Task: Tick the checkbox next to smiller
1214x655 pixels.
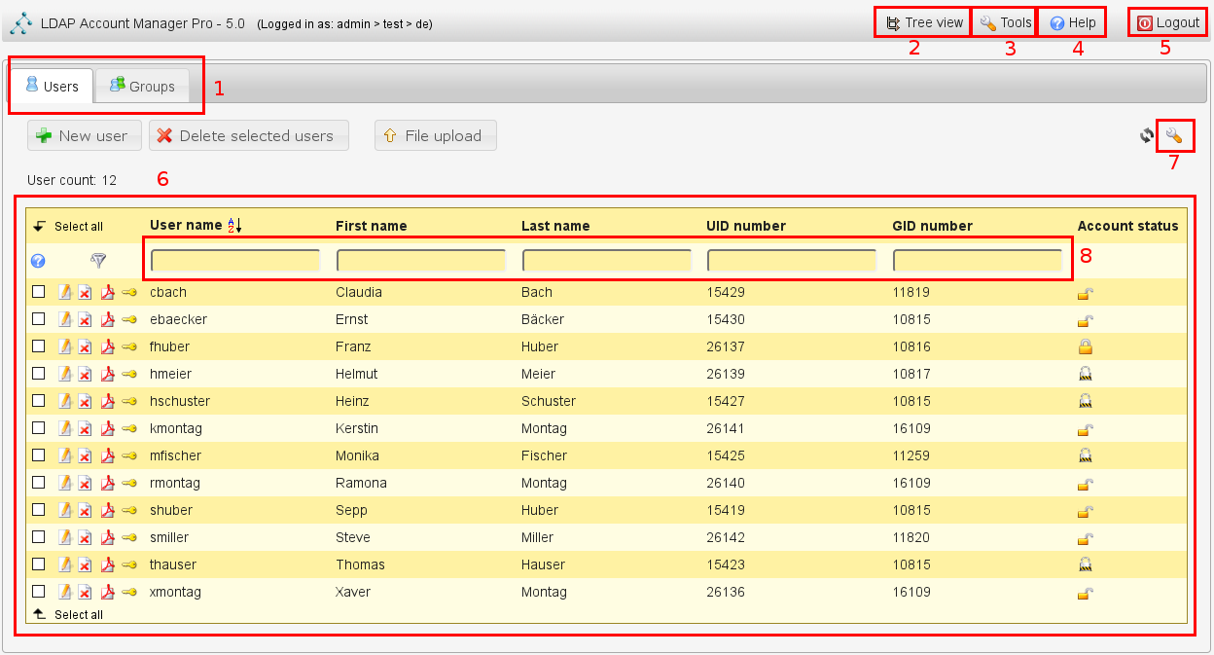Action: point(39,537)
